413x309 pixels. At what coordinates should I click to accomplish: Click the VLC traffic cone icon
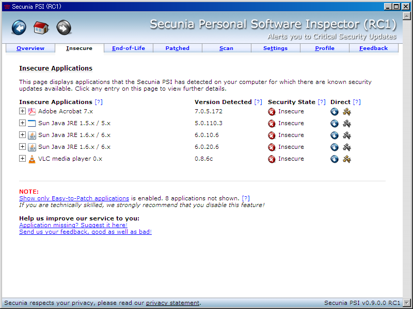point(32,159)
